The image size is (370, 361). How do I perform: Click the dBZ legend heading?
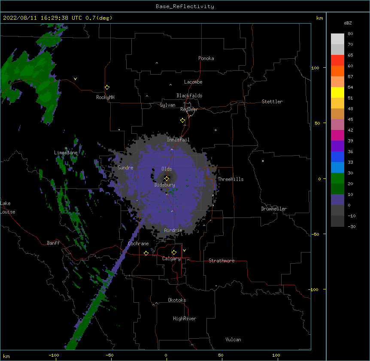348,23
